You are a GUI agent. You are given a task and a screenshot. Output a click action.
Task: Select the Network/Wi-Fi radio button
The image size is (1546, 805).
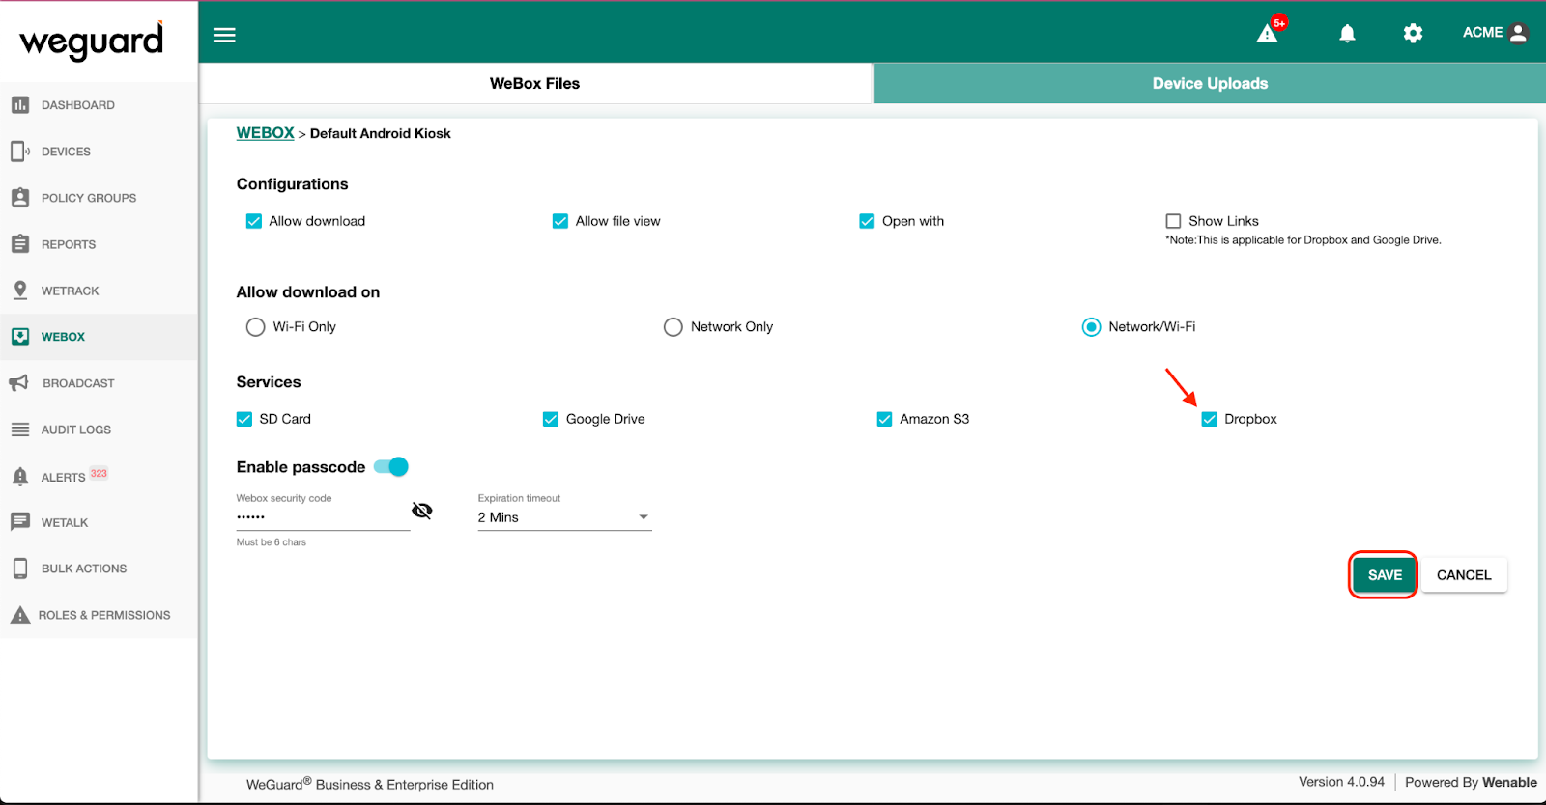pyautogui.click(x=1091, y=327)
